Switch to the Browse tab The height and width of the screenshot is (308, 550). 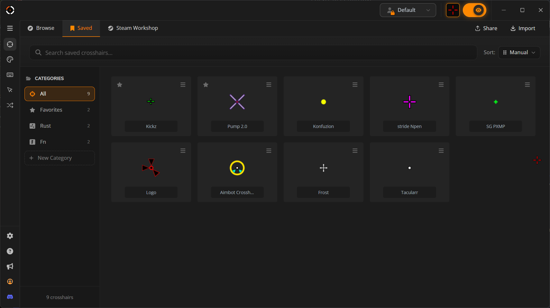tap(41, 28)
